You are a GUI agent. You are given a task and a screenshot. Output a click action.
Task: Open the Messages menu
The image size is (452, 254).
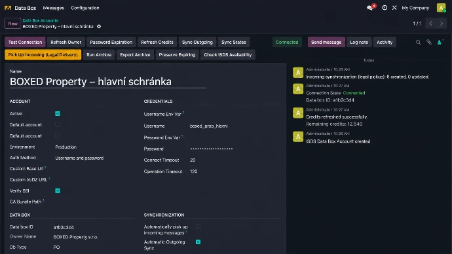[54, 8]
